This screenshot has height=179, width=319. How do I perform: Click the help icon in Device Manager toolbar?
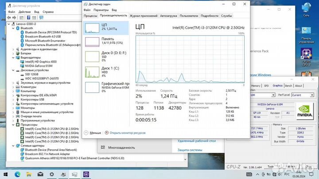coord(28,18)
